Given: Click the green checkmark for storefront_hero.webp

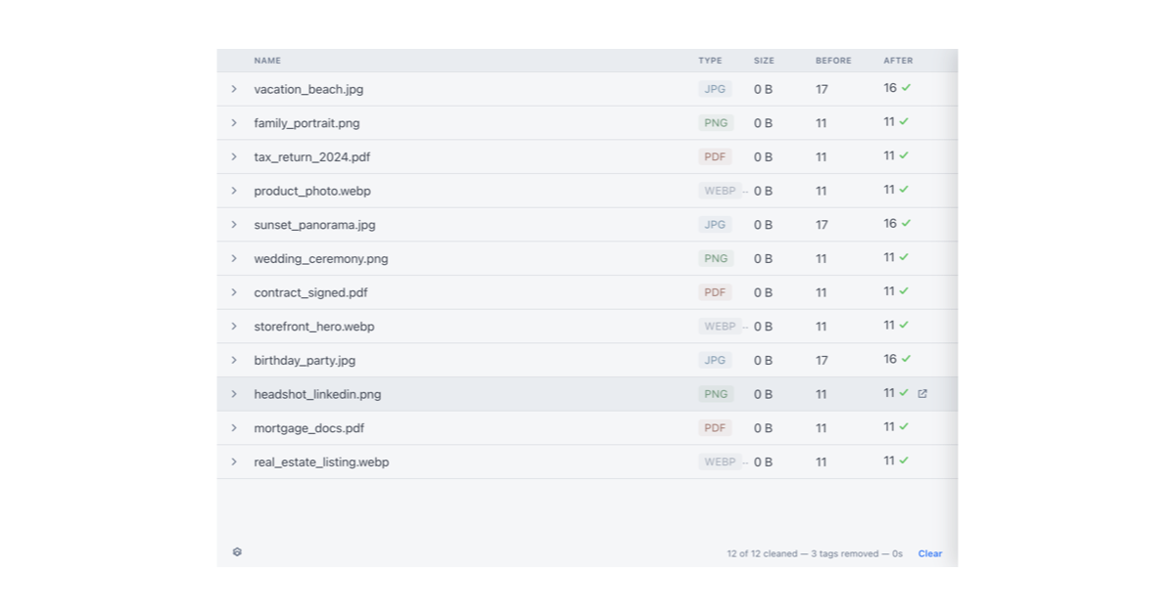Looking at the screenshot, I should (x=904, y=326).
